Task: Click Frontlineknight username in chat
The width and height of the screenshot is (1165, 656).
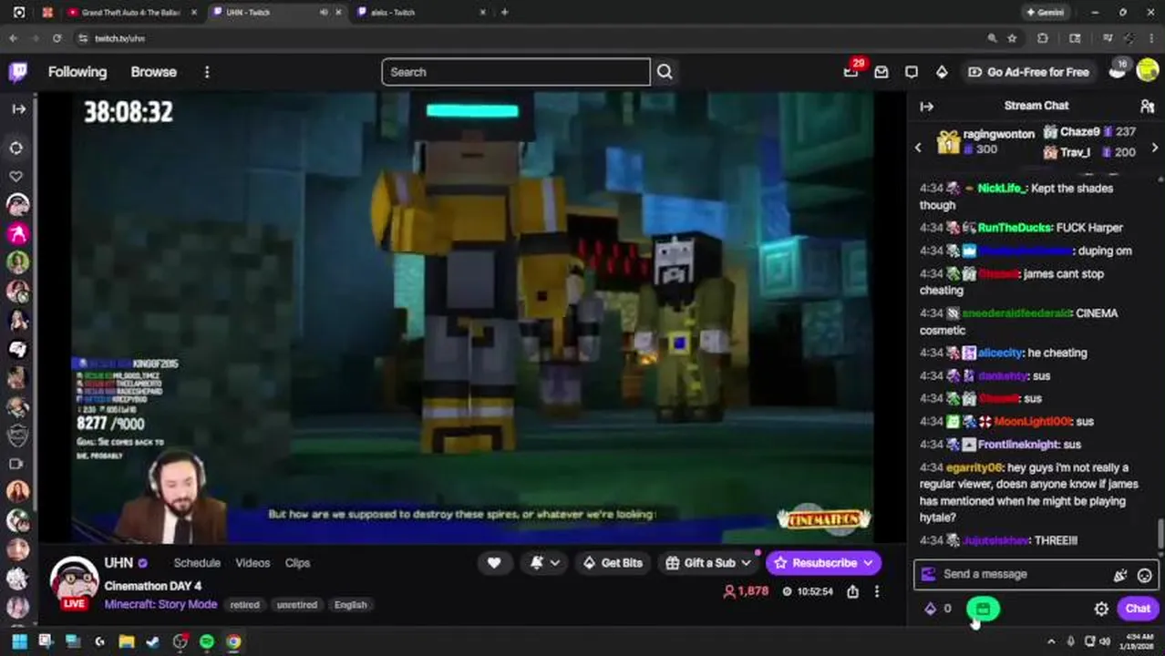Action: pyautogui.click(x=1018, y=445)
